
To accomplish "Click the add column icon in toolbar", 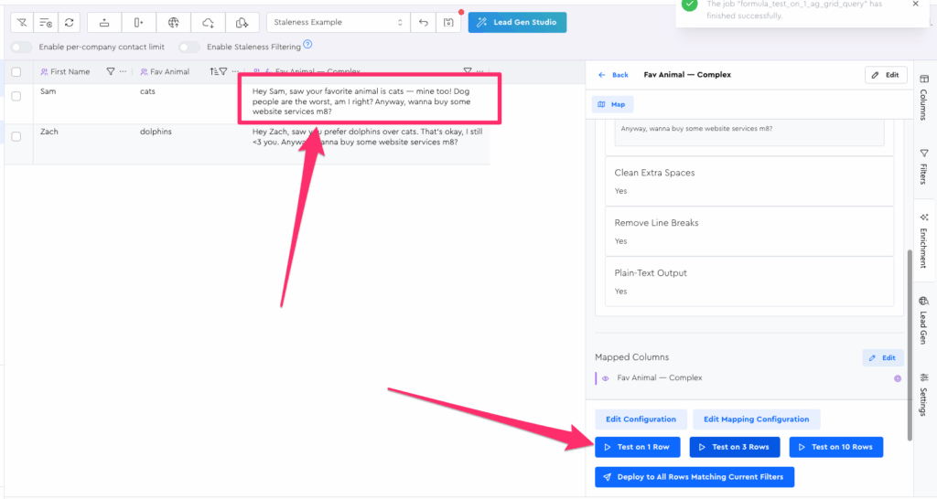I will (x=138, y=22).
